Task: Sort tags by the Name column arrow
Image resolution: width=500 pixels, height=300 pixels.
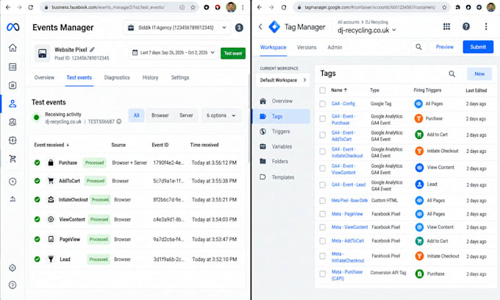Action: click(x=346, y=90)
